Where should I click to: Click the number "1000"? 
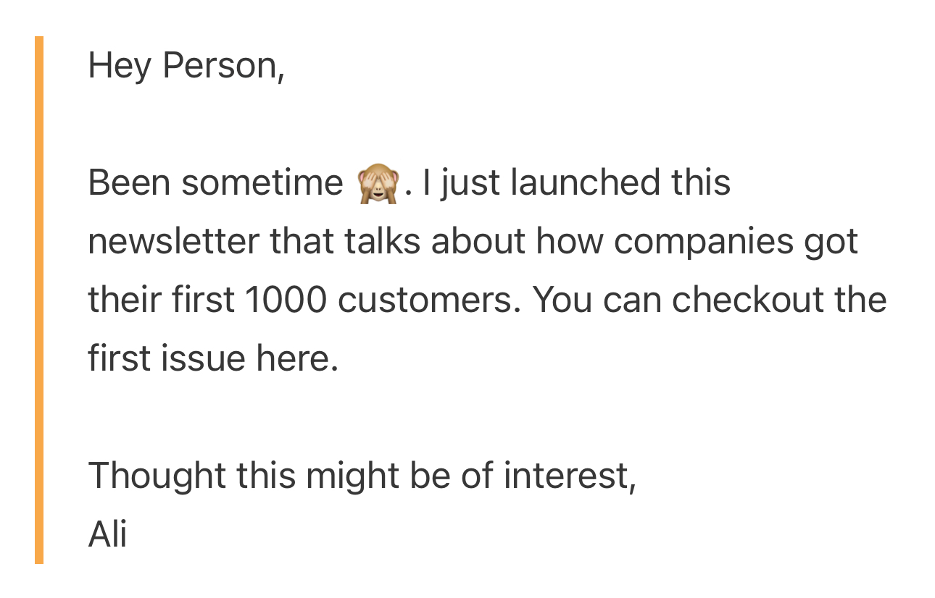coord(285,300)
